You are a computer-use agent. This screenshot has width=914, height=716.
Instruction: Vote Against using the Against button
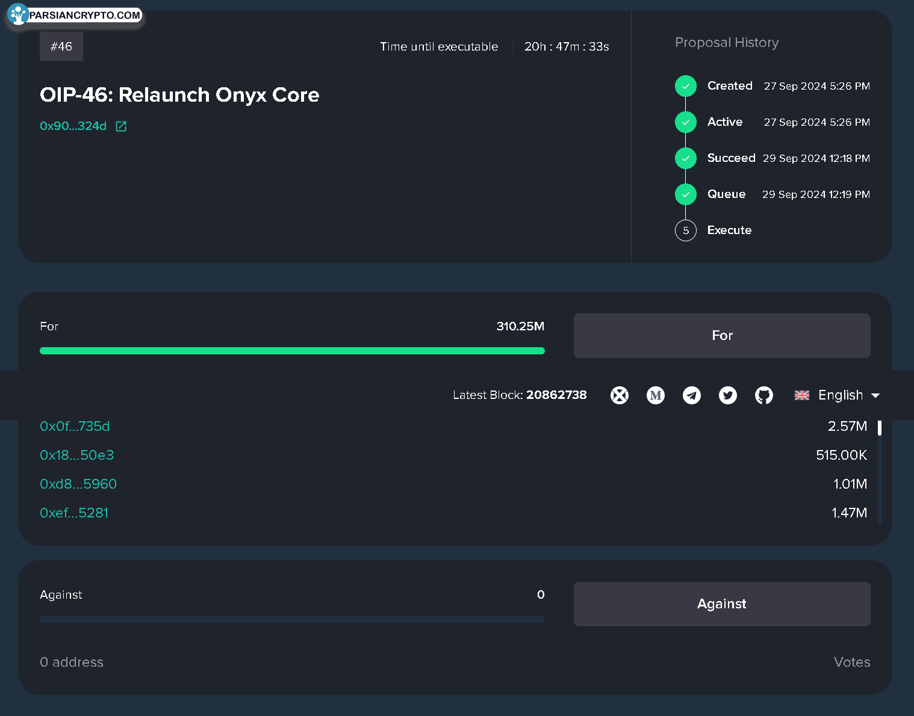click(x=722, y=604)
